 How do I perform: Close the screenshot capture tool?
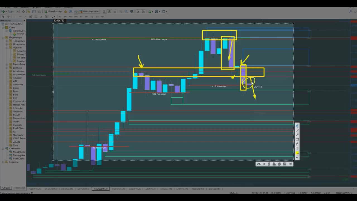290,164
